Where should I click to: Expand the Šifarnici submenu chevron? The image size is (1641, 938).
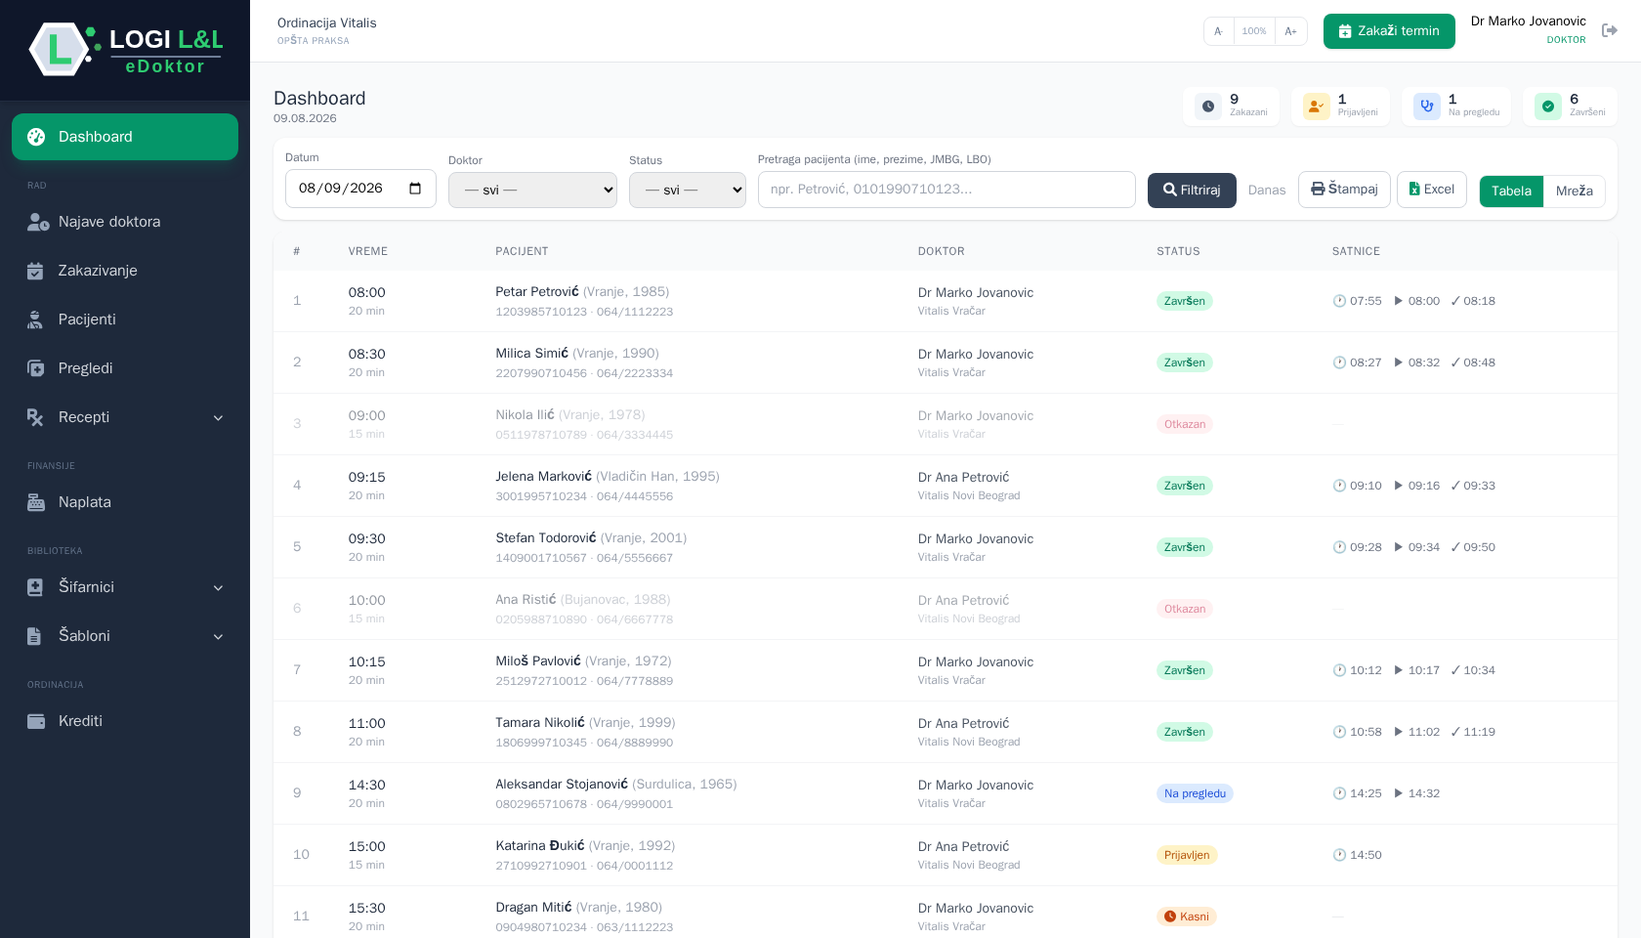219,588
